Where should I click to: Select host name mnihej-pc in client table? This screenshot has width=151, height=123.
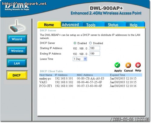coord(45,79)
